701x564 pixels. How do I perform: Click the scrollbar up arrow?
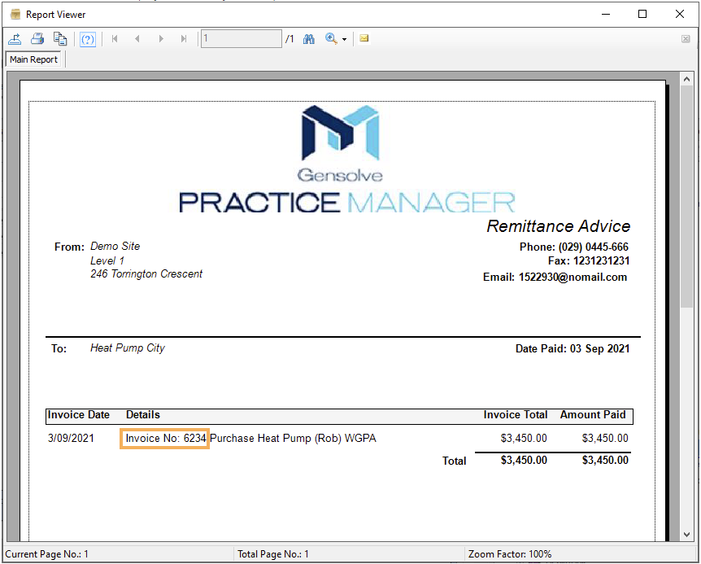pyautogui.click(x=686, y=79)
